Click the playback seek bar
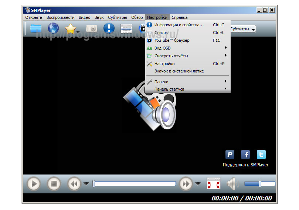The width and height of the screenshot is (299, 210). pos(134,184)
